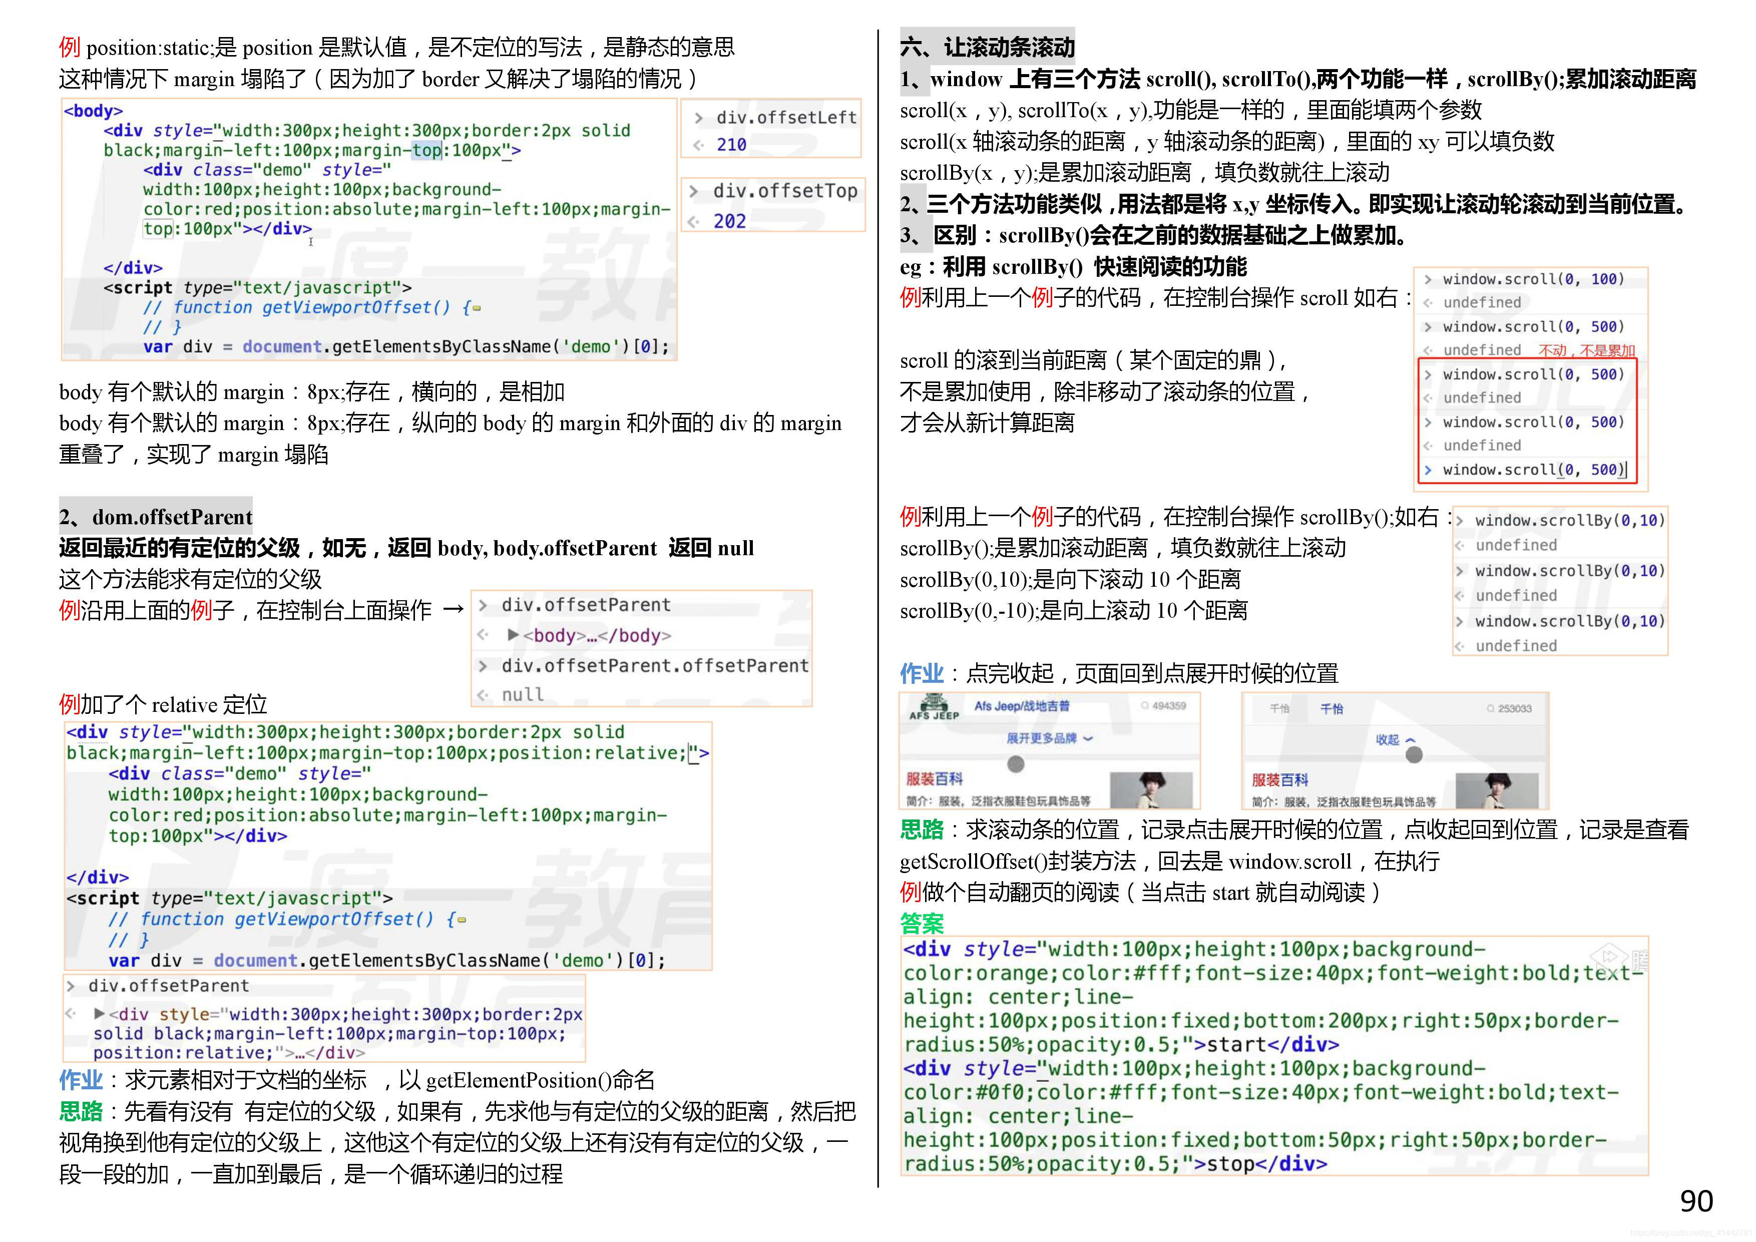Expand the collapsed <body>…</body> node triangle
The width and height of the screenshot is (1756, 1242).
[514, 635]
